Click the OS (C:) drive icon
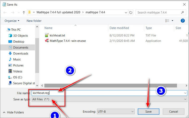Screen dimensions: 189x118 tap(10, 77)
